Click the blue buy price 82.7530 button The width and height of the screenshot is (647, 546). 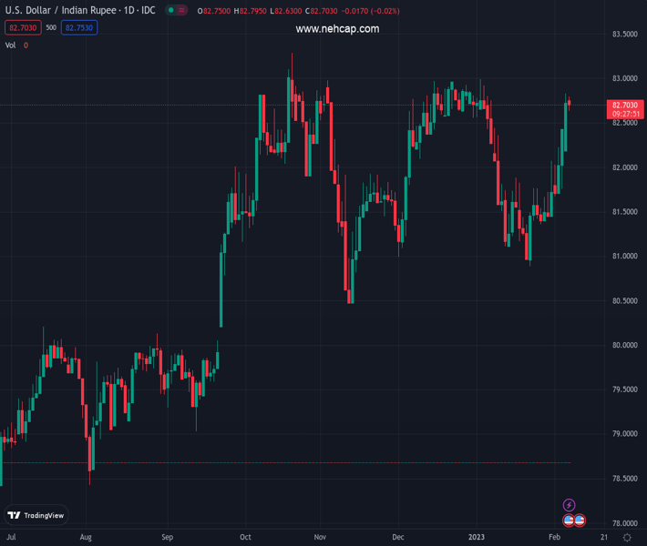pyautogui.click(x=79, y=28)
